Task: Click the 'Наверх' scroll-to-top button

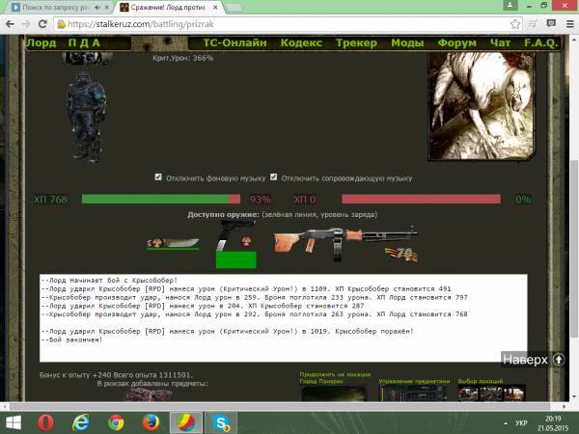Action: coord(532,360)
